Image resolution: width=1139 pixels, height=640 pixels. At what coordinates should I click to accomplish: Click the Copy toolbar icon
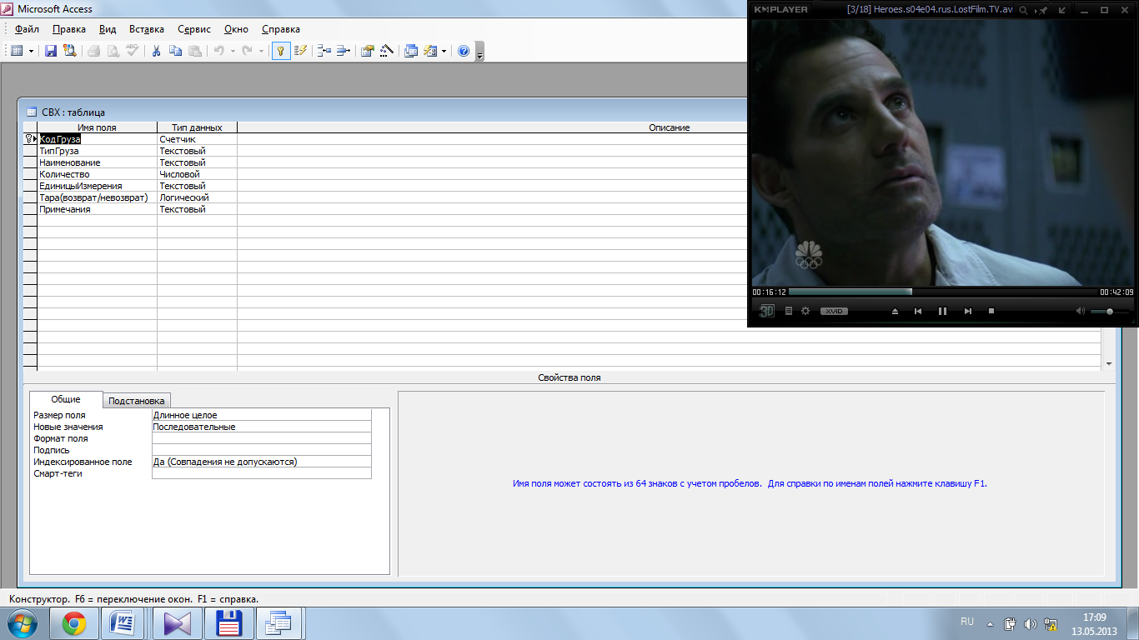point(175,51)
